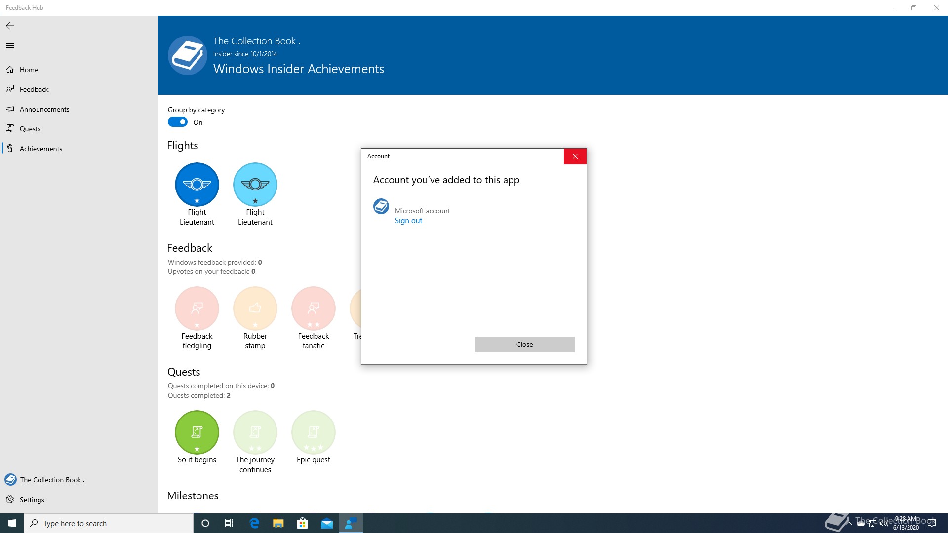Open Cortana from the taskbar
The image size is (948, 533).
coord(205,523)
